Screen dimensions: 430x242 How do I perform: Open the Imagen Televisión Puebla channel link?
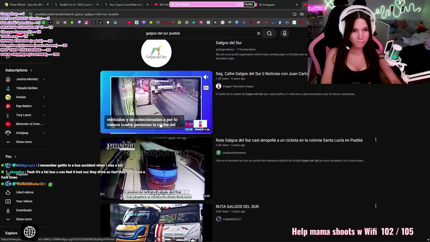coord(238,86)
